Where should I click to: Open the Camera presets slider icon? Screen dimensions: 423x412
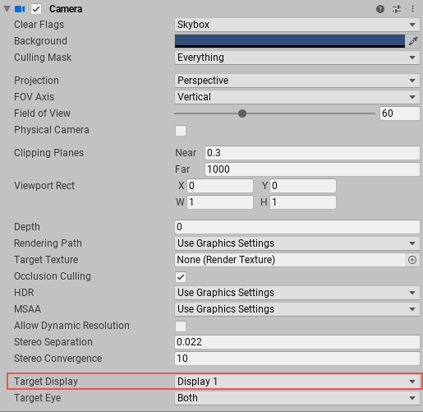(397, 9)
